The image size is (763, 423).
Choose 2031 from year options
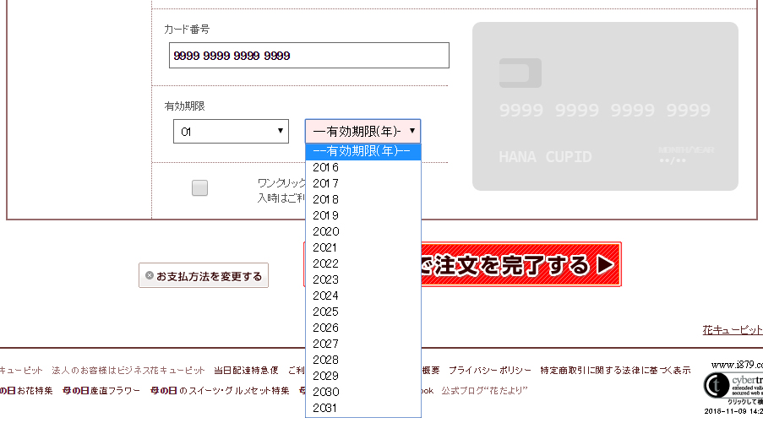click(x=363, y=408)
